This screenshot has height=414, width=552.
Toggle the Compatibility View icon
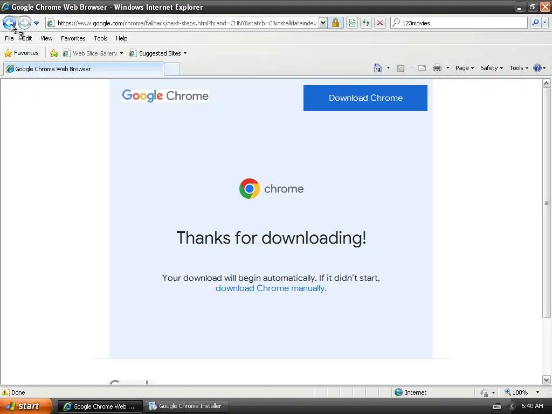[x=352, y=23]
